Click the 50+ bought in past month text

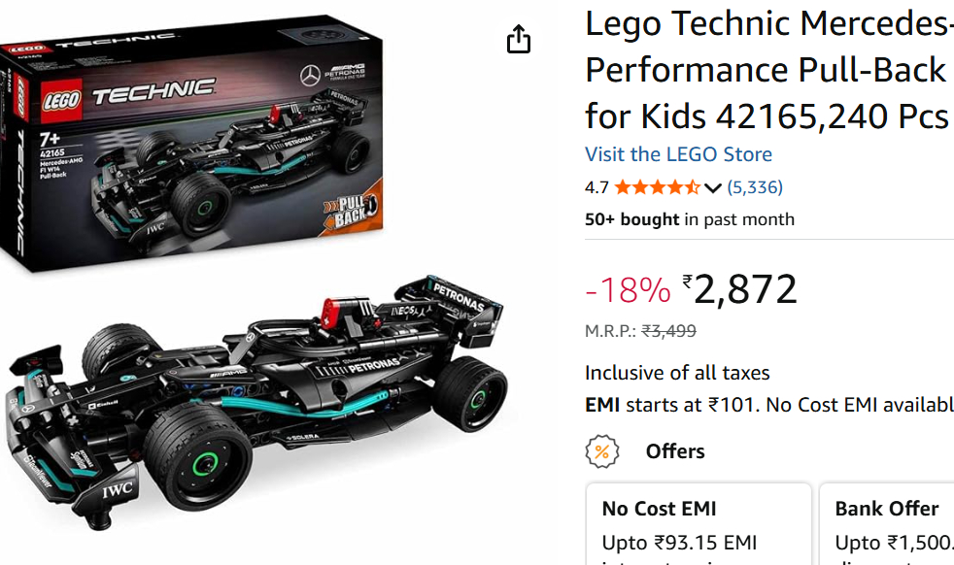[689, 219]
